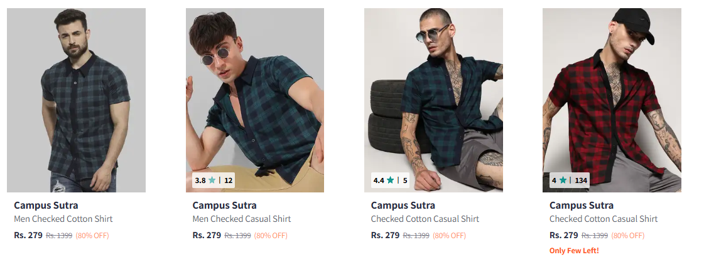Click the star icon in the 4.4 rating badge
This screenshot has height=267, width=704.
(391, 181)
